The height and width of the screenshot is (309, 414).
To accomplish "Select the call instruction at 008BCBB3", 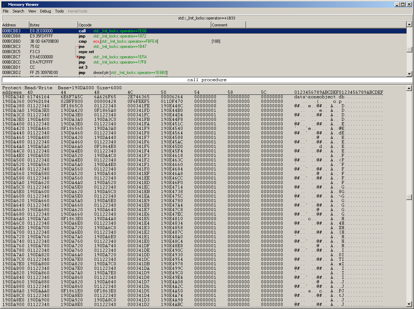I will (204, 31).
